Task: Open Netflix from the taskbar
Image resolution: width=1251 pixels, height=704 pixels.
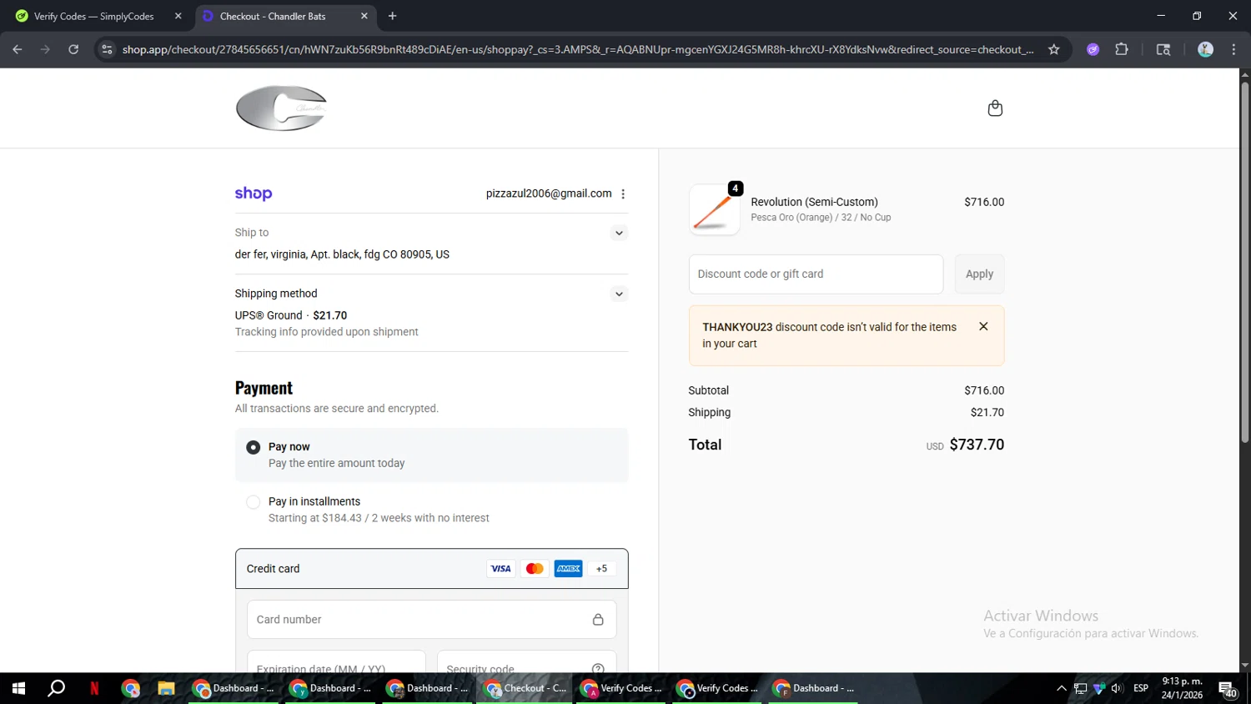Action: pos(94,688)
